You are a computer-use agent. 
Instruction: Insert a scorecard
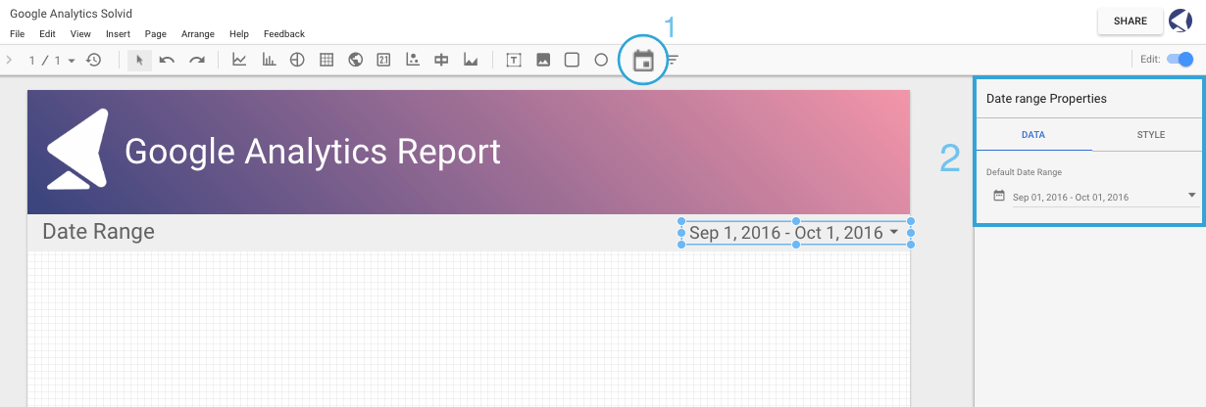coord(383,60)
